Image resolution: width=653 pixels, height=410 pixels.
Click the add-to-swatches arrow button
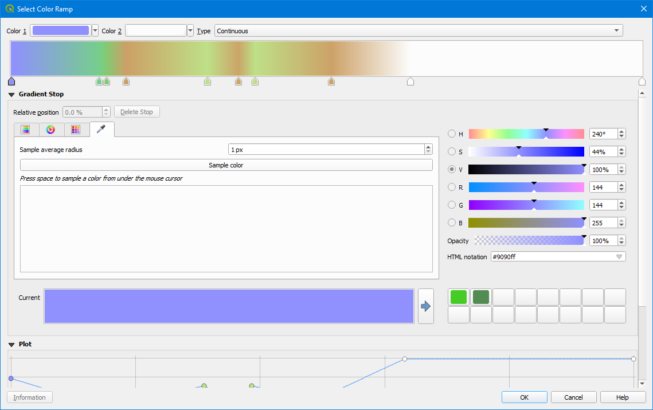pyautogui.click(x=425, y=306)
